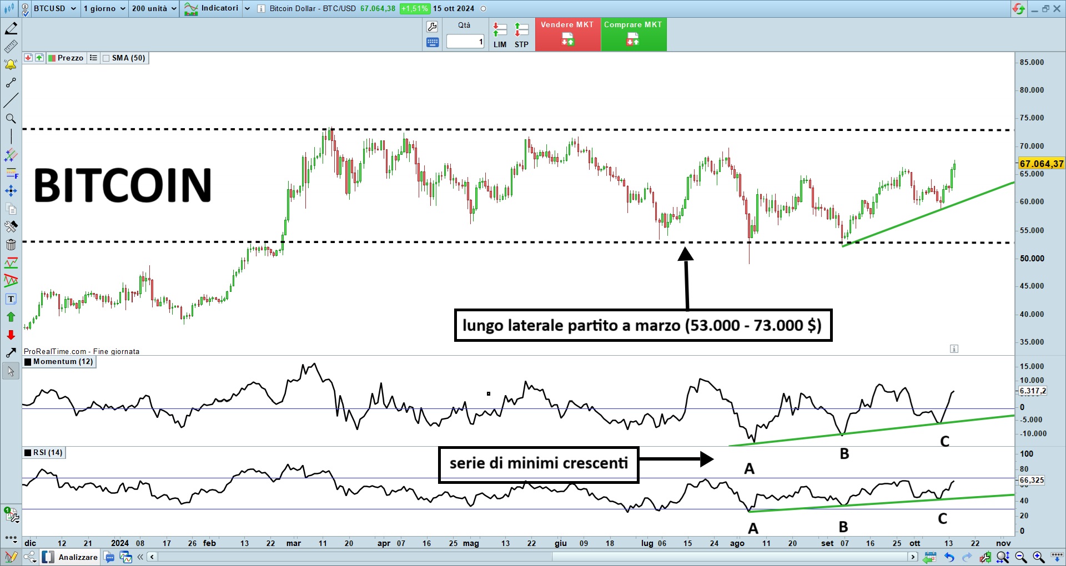Viewport: 1066px width, 566px height.
Task: Select the pencil drawing tool
Action: pos(11,28)
